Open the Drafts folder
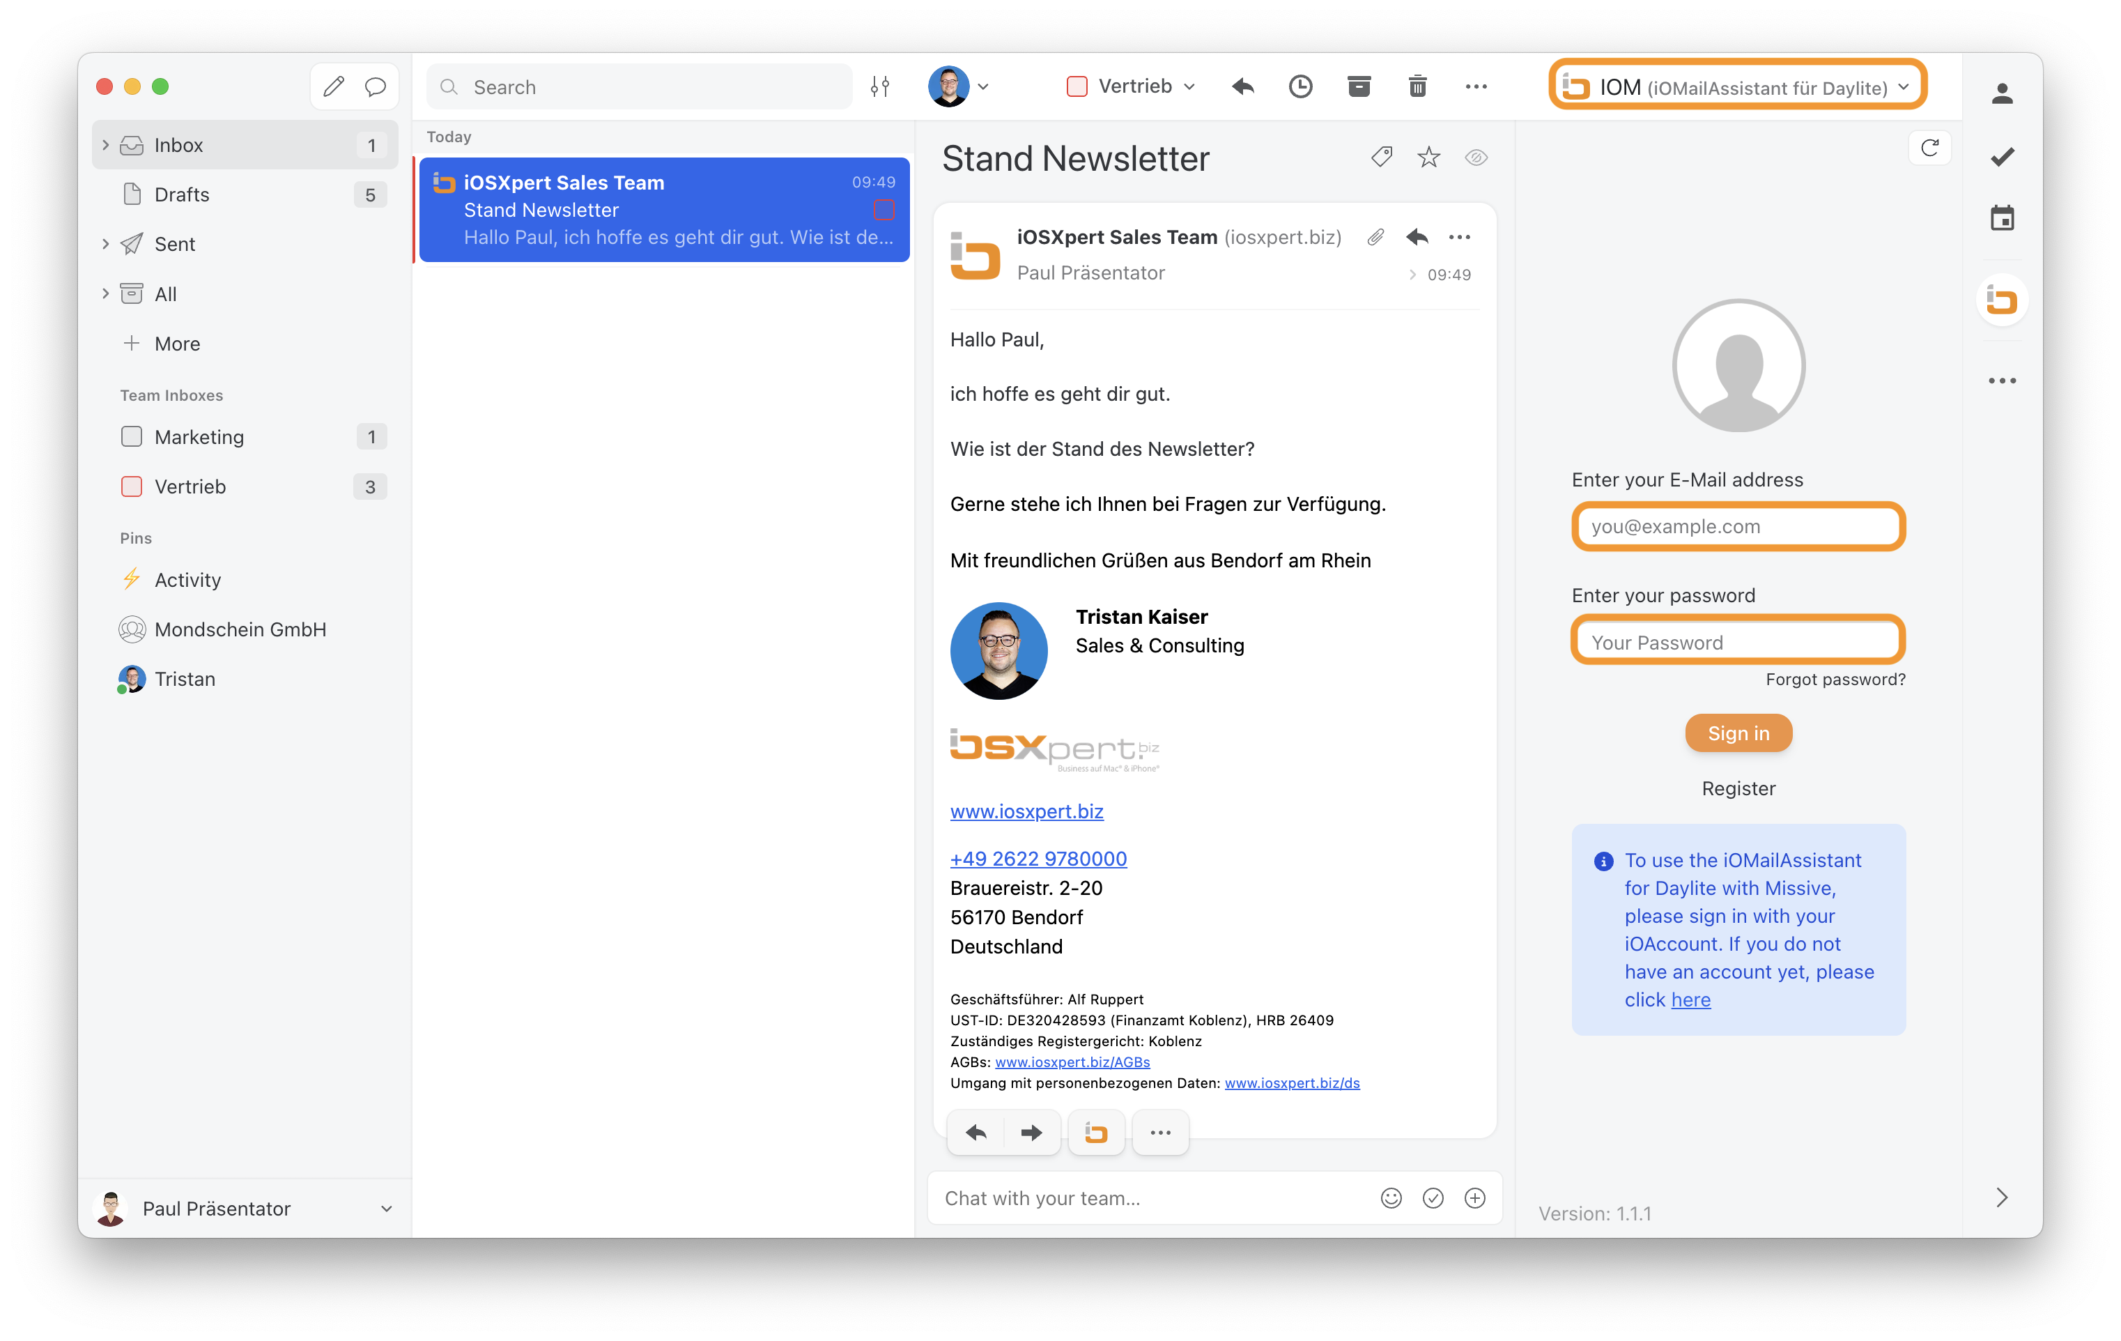Screen dimensions: 2121x1341 [x=245, y=194]
